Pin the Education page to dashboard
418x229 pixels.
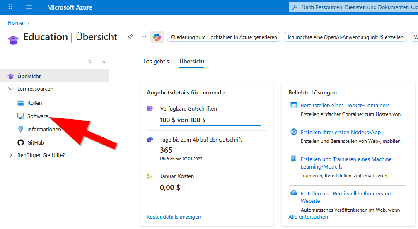130,37
